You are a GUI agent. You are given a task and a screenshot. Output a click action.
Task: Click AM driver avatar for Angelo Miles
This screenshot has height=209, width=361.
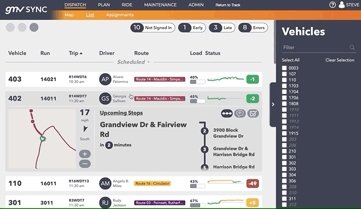click(x=105, y=184)
